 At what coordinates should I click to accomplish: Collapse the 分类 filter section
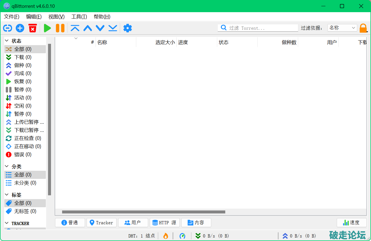pyautogui.click(x=7, y=166)
